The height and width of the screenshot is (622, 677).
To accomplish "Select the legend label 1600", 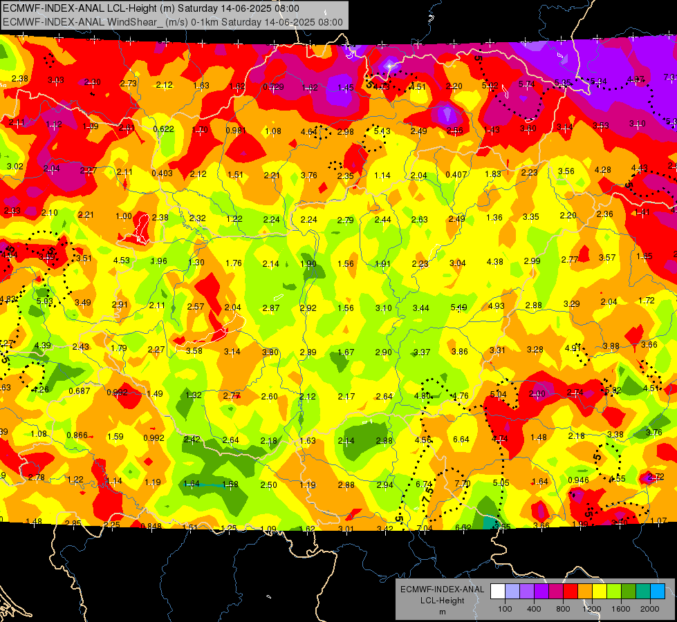I will (621, 609).
